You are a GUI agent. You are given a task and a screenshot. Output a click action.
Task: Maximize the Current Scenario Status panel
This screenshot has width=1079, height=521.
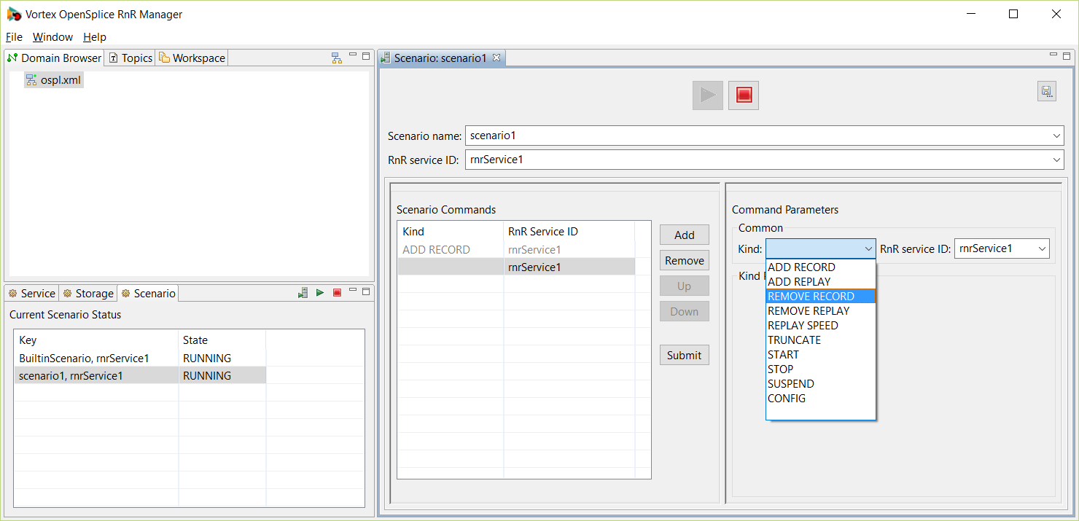tap(366, 291)
